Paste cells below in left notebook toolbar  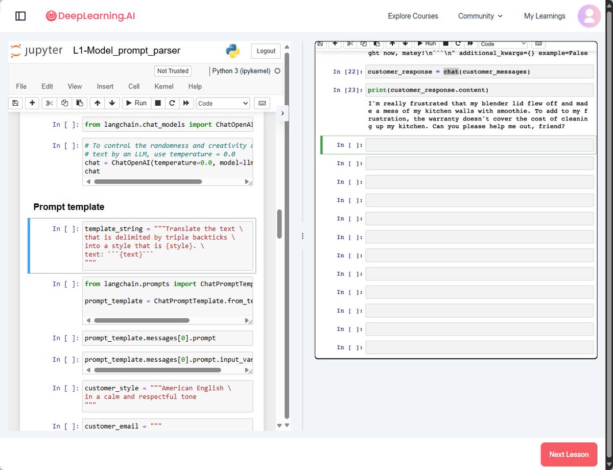[80, 103]
